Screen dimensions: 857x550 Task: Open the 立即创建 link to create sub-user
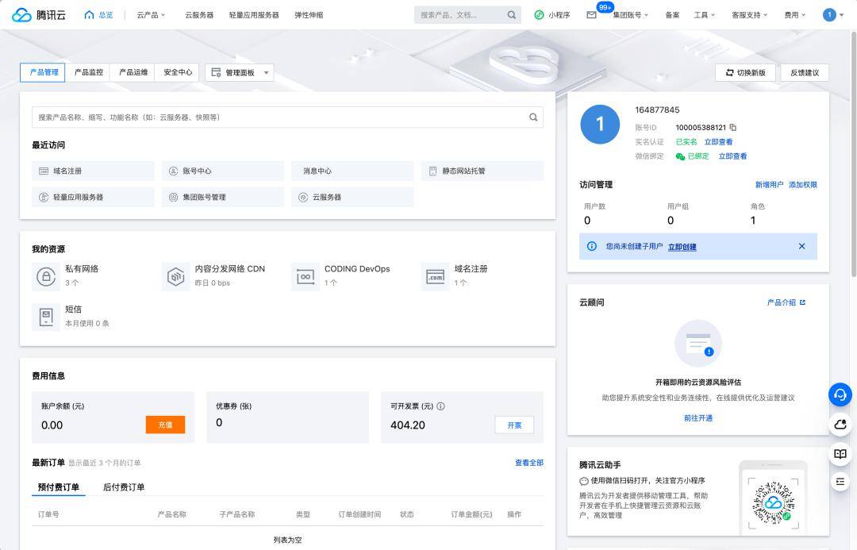click(x=682, y=246)
